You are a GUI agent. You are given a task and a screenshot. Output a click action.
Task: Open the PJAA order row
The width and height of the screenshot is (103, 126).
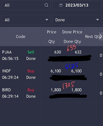coord(51,55)
